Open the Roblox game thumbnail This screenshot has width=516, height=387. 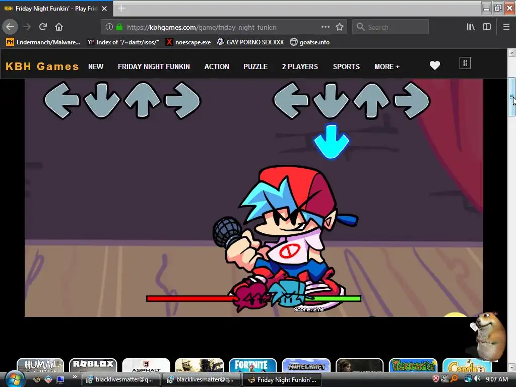pos(93,365)
